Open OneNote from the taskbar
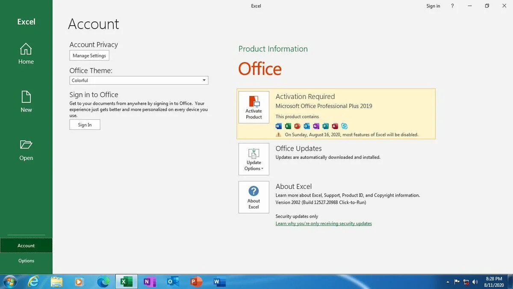The image size is (513, 289). pyautogui.click(x=150, y=282)
